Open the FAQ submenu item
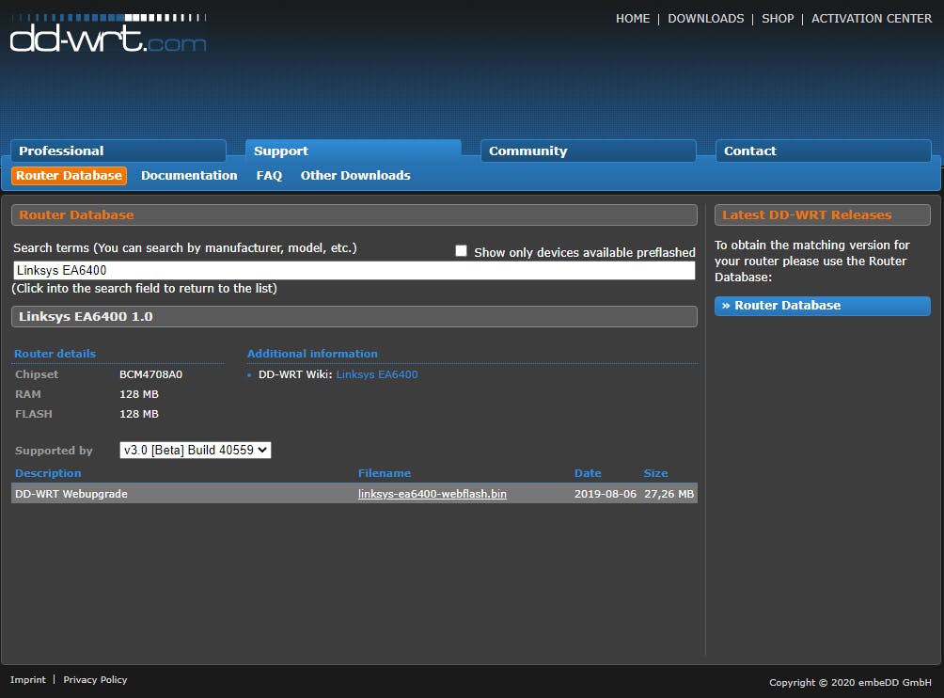Image resolution: width=944 pixels, height=698 pixels. 269,175
